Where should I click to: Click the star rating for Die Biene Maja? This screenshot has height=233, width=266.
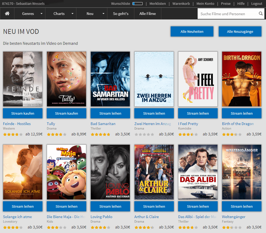point(57,227)
